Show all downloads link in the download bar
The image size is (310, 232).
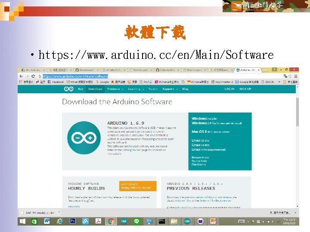point(280,213)
